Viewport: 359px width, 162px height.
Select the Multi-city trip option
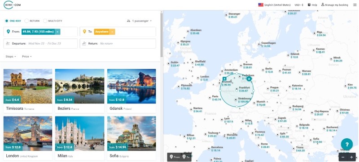(53, 21)
